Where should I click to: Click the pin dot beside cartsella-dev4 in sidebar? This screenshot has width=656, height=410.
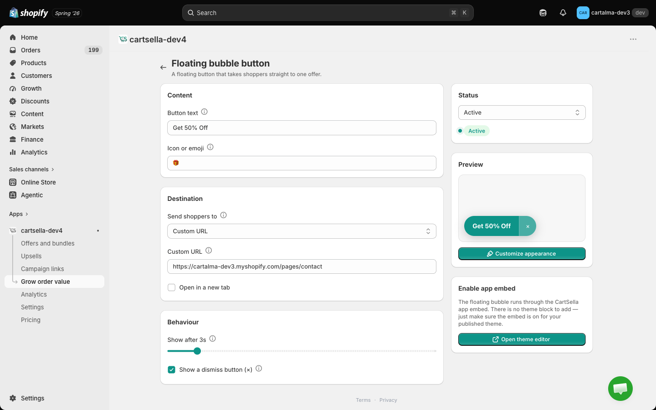98,231
